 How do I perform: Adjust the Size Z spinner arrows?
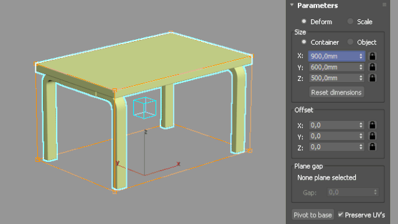pyautogui.click(x=361, y=78)
